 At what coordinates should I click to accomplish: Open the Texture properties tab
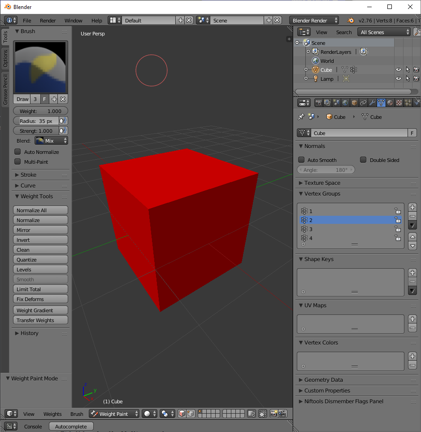(399, 103)
